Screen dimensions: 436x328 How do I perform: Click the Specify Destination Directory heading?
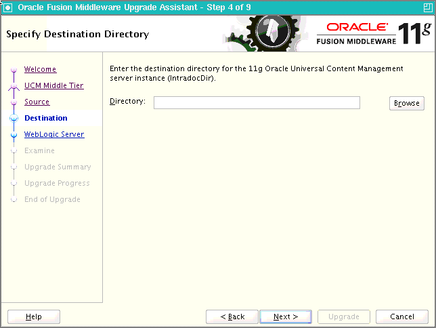[78, 34]
